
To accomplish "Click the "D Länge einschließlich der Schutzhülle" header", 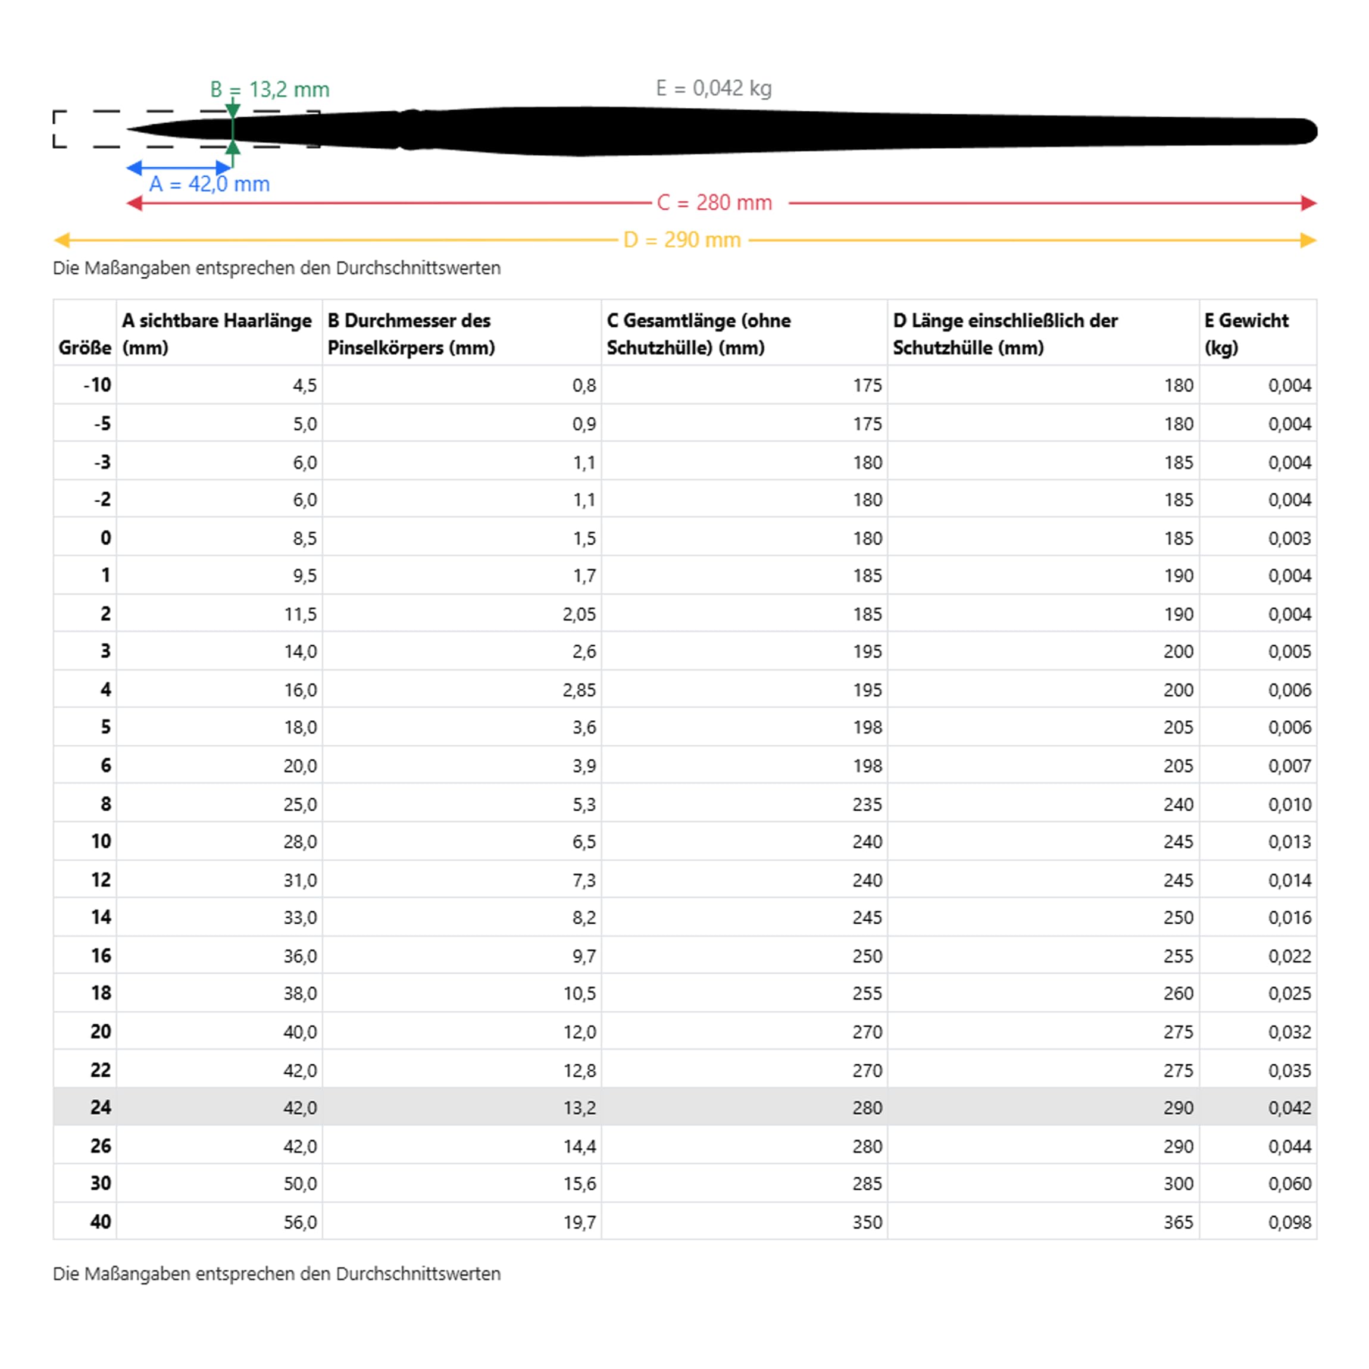I will click(x=1005, y=334).
